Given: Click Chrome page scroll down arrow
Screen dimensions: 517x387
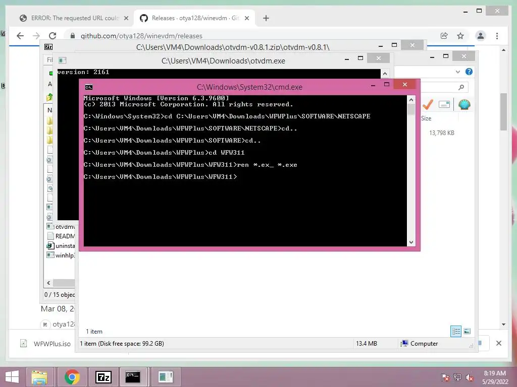Looking at the screenshot, I should click(503, 325).
